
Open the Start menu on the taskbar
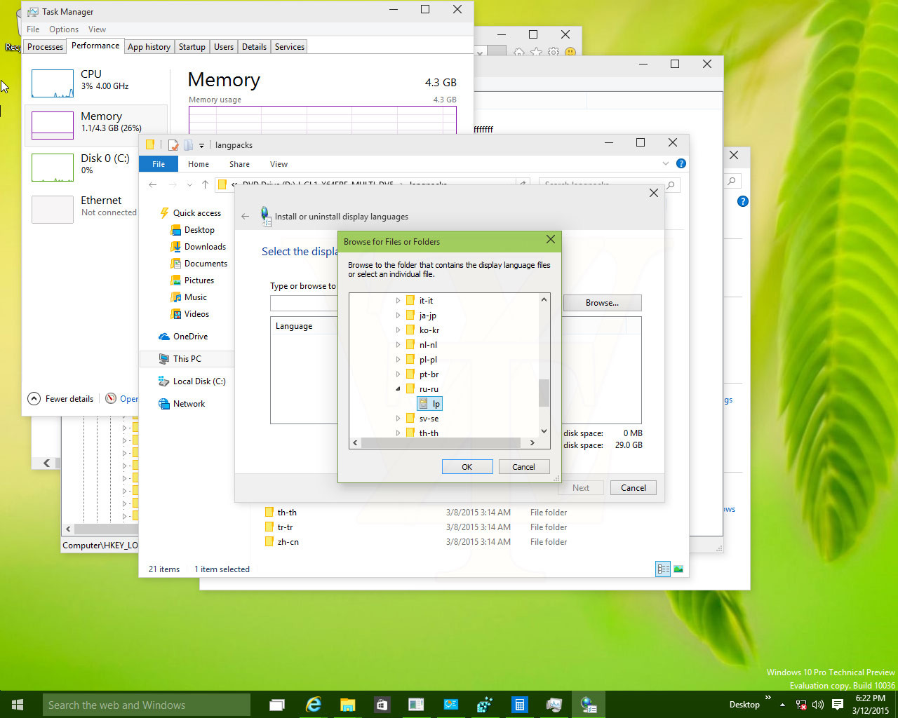[x=18, y=705]
